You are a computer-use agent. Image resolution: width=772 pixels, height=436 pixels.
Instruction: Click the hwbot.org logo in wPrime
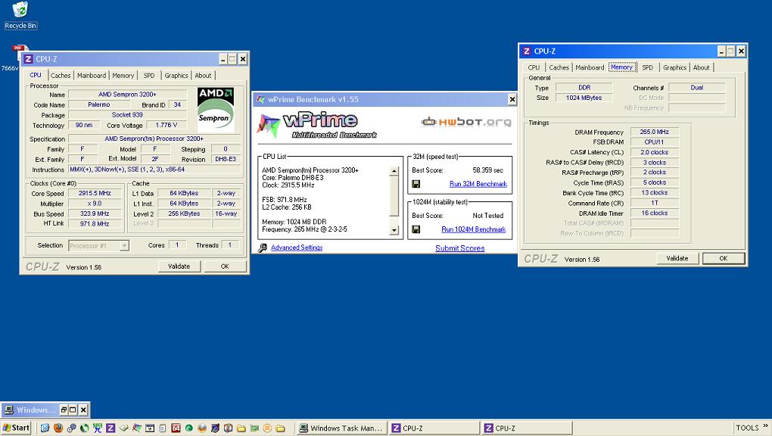click(465, 122)
